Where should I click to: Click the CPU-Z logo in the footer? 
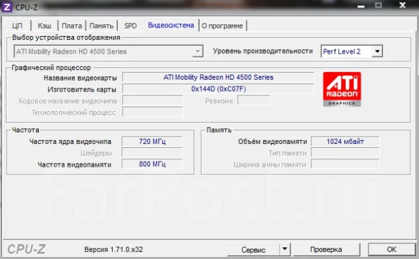click(26, 249)
